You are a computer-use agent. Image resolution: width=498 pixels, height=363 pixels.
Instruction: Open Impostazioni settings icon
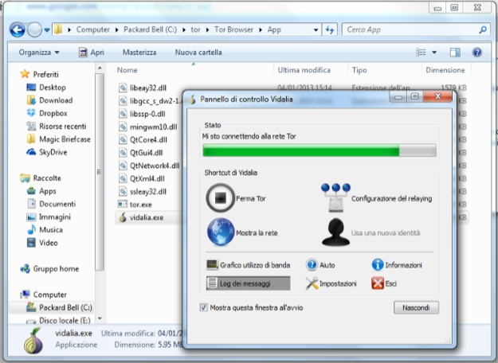click(312, 283)
